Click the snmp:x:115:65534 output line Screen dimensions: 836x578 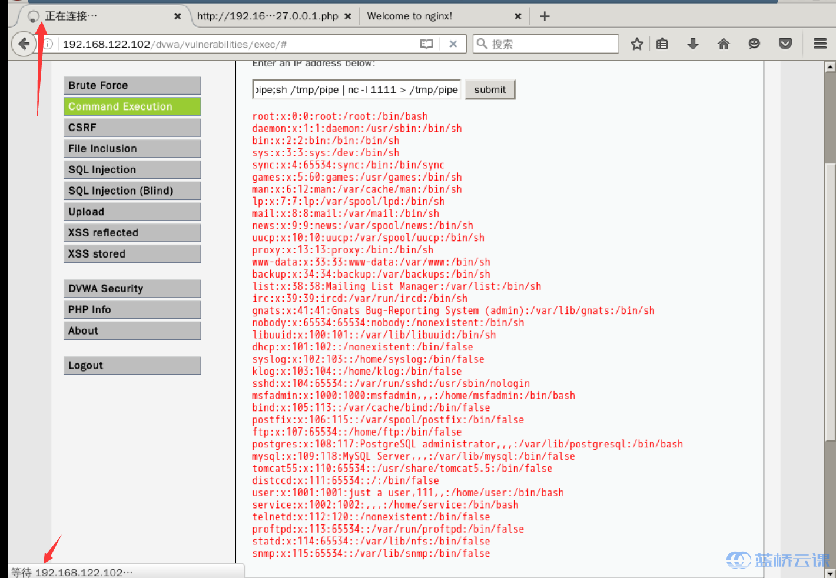(x=371, y=553)
